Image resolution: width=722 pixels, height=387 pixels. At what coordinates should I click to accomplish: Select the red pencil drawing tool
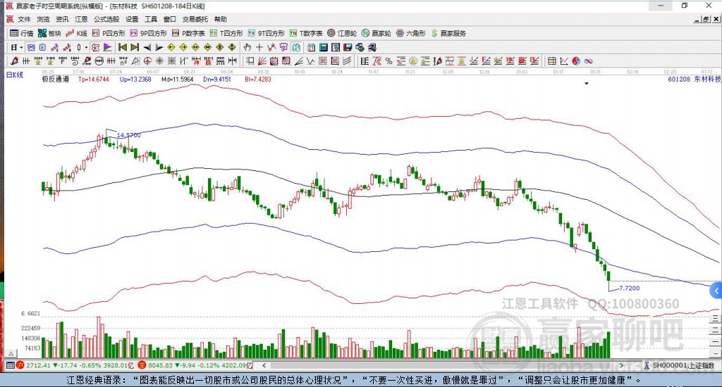pyautogui.click(x=14, y=61)
